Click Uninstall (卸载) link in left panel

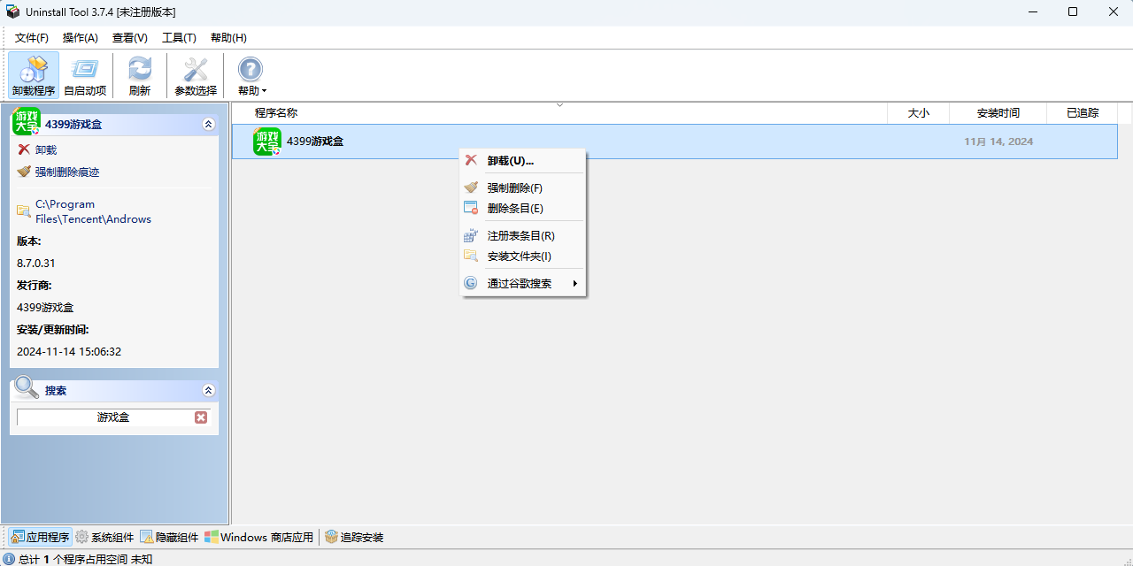pos(45,150)
